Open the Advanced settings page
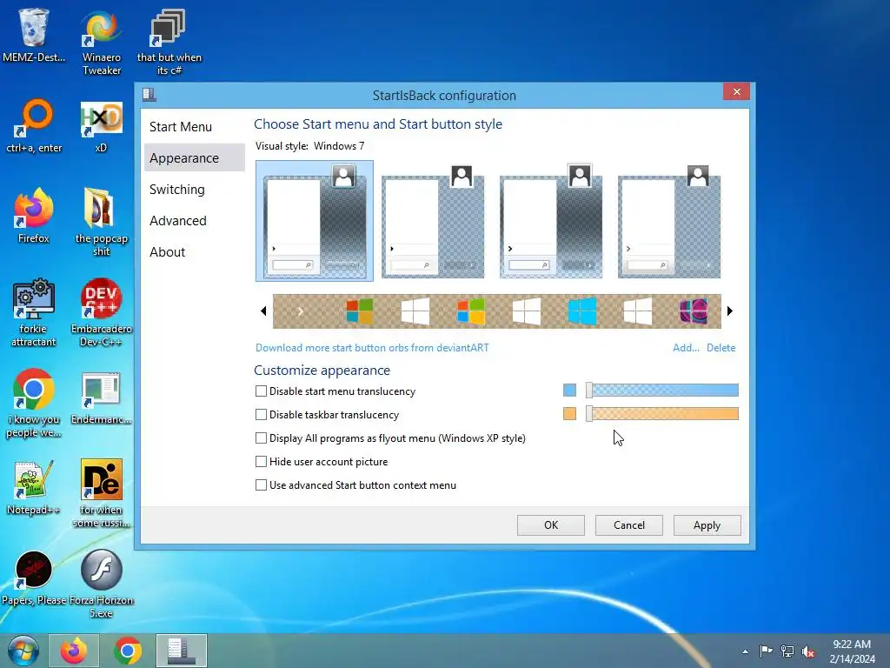 194,220
